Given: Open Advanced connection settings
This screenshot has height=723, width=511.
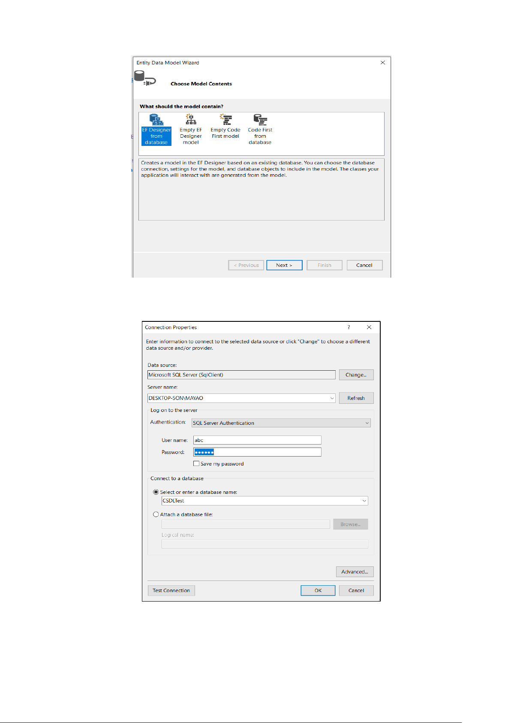Looking at the screenshot, I should pos(355,572).
